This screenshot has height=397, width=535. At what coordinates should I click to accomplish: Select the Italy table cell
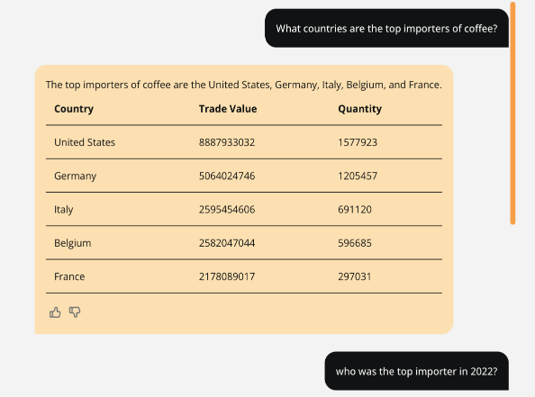tap(63, 210)
